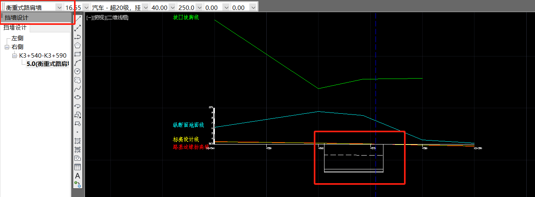
Task: Open the Hatch tool
Action: [x=78, y=141]
